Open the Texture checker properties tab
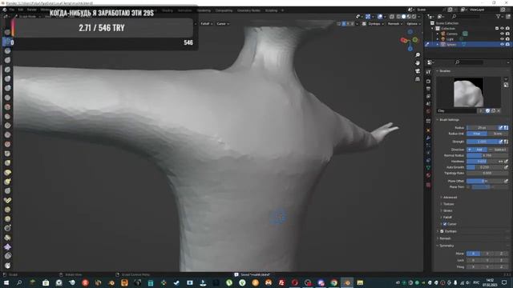Image resolution: width=513 pixels, height=288 pixels. click(x=429, y=185)
